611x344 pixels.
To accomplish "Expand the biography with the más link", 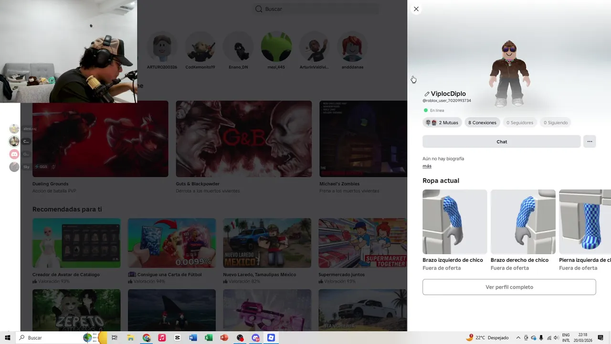I will (x=427, y=166).
